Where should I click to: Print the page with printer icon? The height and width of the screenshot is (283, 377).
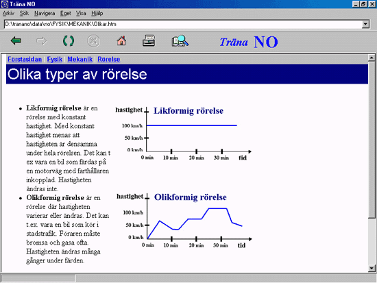(x=149, y=40)
